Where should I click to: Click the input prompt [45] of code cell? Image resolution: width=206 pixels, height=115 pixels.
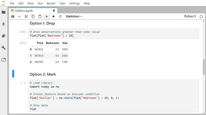pyautogui.click(x=23, y=32)
